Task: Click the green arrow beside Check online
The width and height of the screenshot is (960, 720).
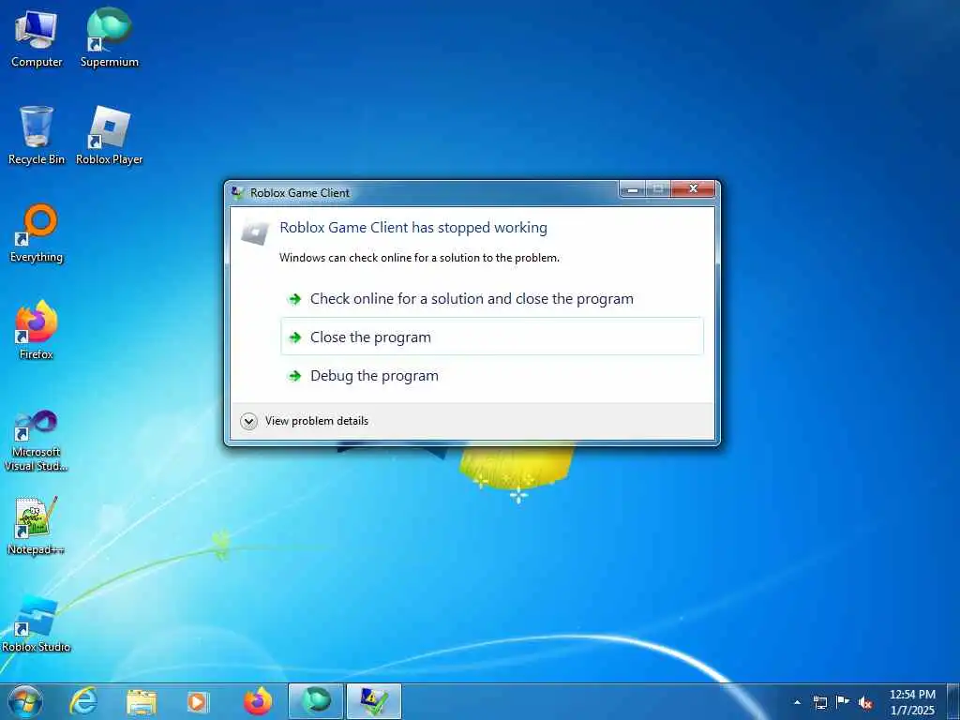Action: point(295,299)
